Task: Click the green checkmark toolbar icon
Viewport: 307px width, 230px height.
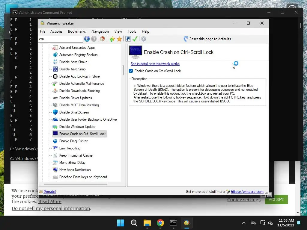Action: (x=135, y=39)
